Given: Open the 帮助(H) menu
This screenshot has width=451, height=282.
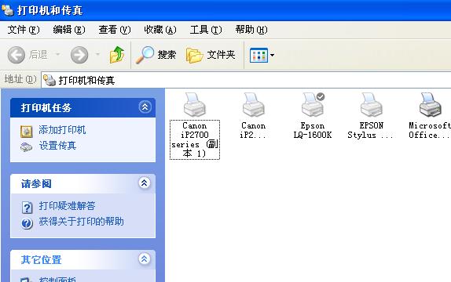Looking at the screenshot, I should pyautogui.click(x=251, y=30).
